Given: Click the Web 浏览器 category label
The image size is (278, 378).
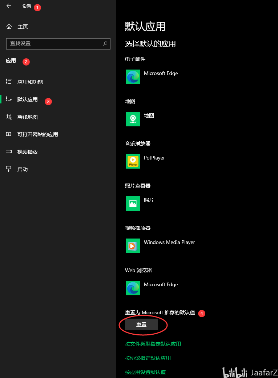Looking at the screenshot, I should (x=138, y=270).
